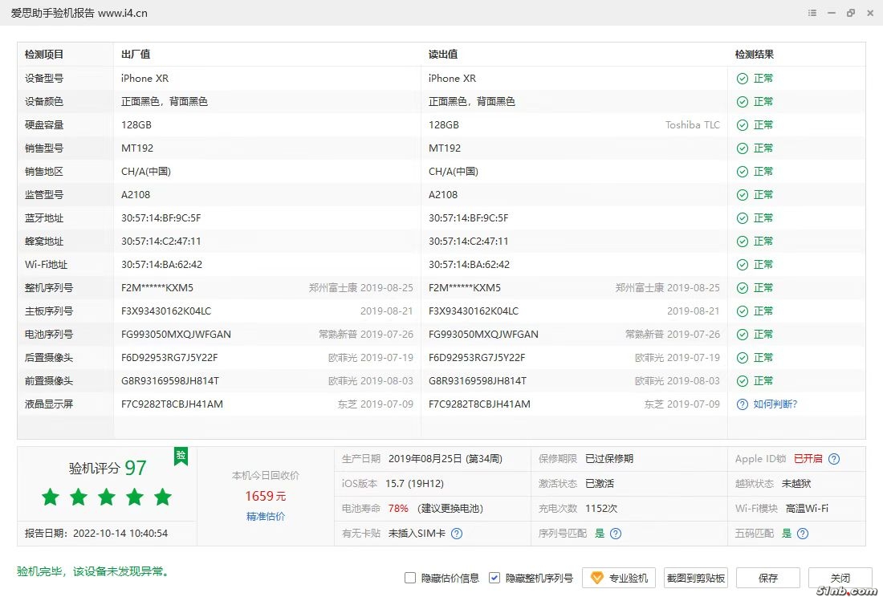This screenshot has width=883, height=601.
Task: Restore down the report window
Action: tap(850, 13)
